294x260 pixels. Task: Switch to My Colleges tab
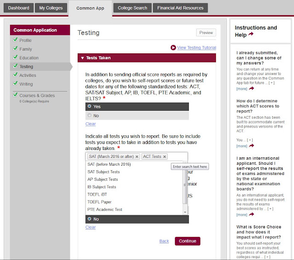click(51, 8)
